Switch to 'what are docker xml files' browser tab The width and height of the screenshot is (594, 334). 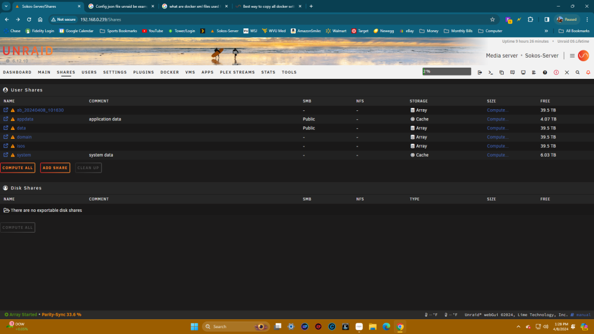point(195,7)
